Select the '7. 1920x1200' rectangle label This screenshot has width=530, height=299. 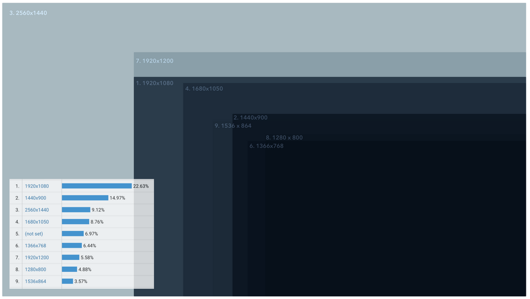pos(154,61)
